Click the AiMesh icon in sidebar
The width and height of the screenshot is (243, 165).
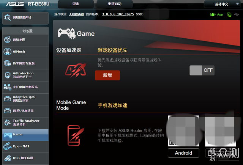tap(7, 52)
